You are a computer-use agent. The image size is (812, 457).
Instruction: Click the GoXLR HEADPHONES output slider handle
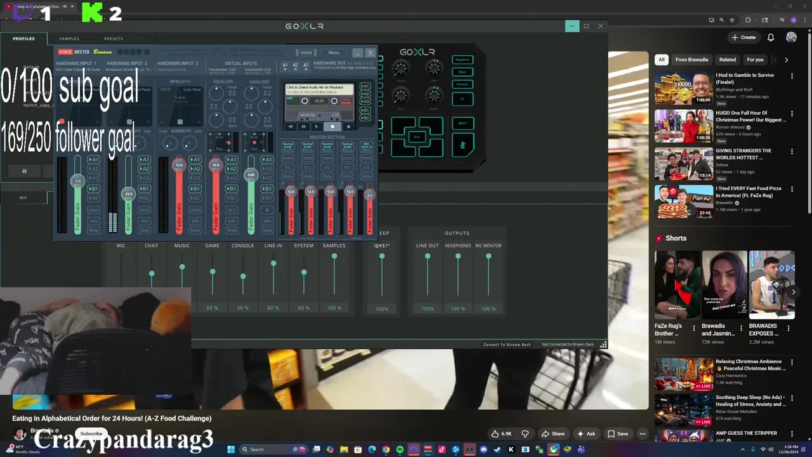(x=458, y=256)
